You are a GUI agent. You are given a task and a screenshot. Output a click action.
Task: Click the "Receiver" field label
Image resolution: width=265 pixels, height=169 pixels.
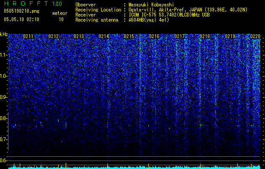pyautogui.click(x=86, y=15)
